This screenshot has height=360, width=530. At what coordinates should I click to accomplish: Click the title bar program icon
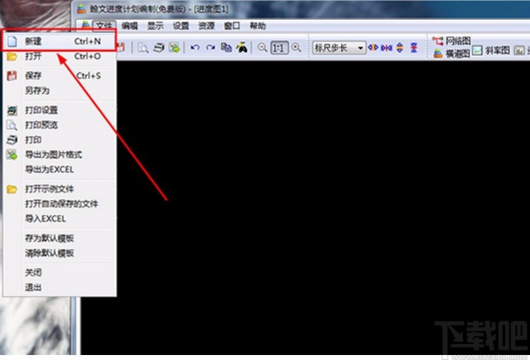(x=81, y=9)
